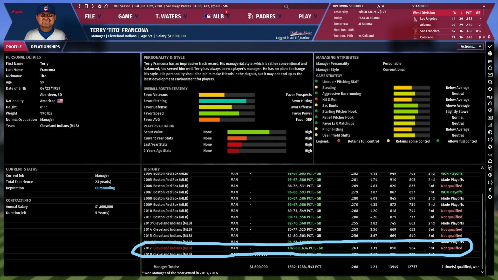Click the star bookmark icon in top bar
Viewport: 498px width, 280px height.
(100, 6)
